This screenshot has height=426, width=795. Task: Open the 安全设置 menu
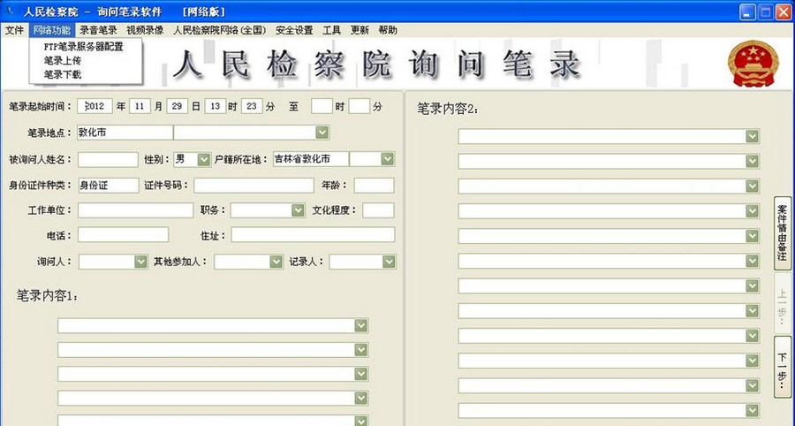point(294,30)
